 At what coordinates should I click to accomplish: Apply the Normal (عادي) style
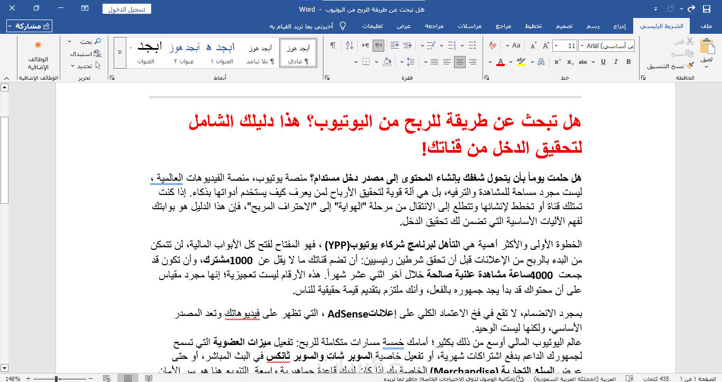(298, 53)
